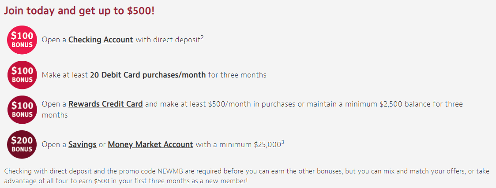The image size is (496, 188).
Task: Click the 'with direct deposit' text in first offer
Action: (168, 40)
